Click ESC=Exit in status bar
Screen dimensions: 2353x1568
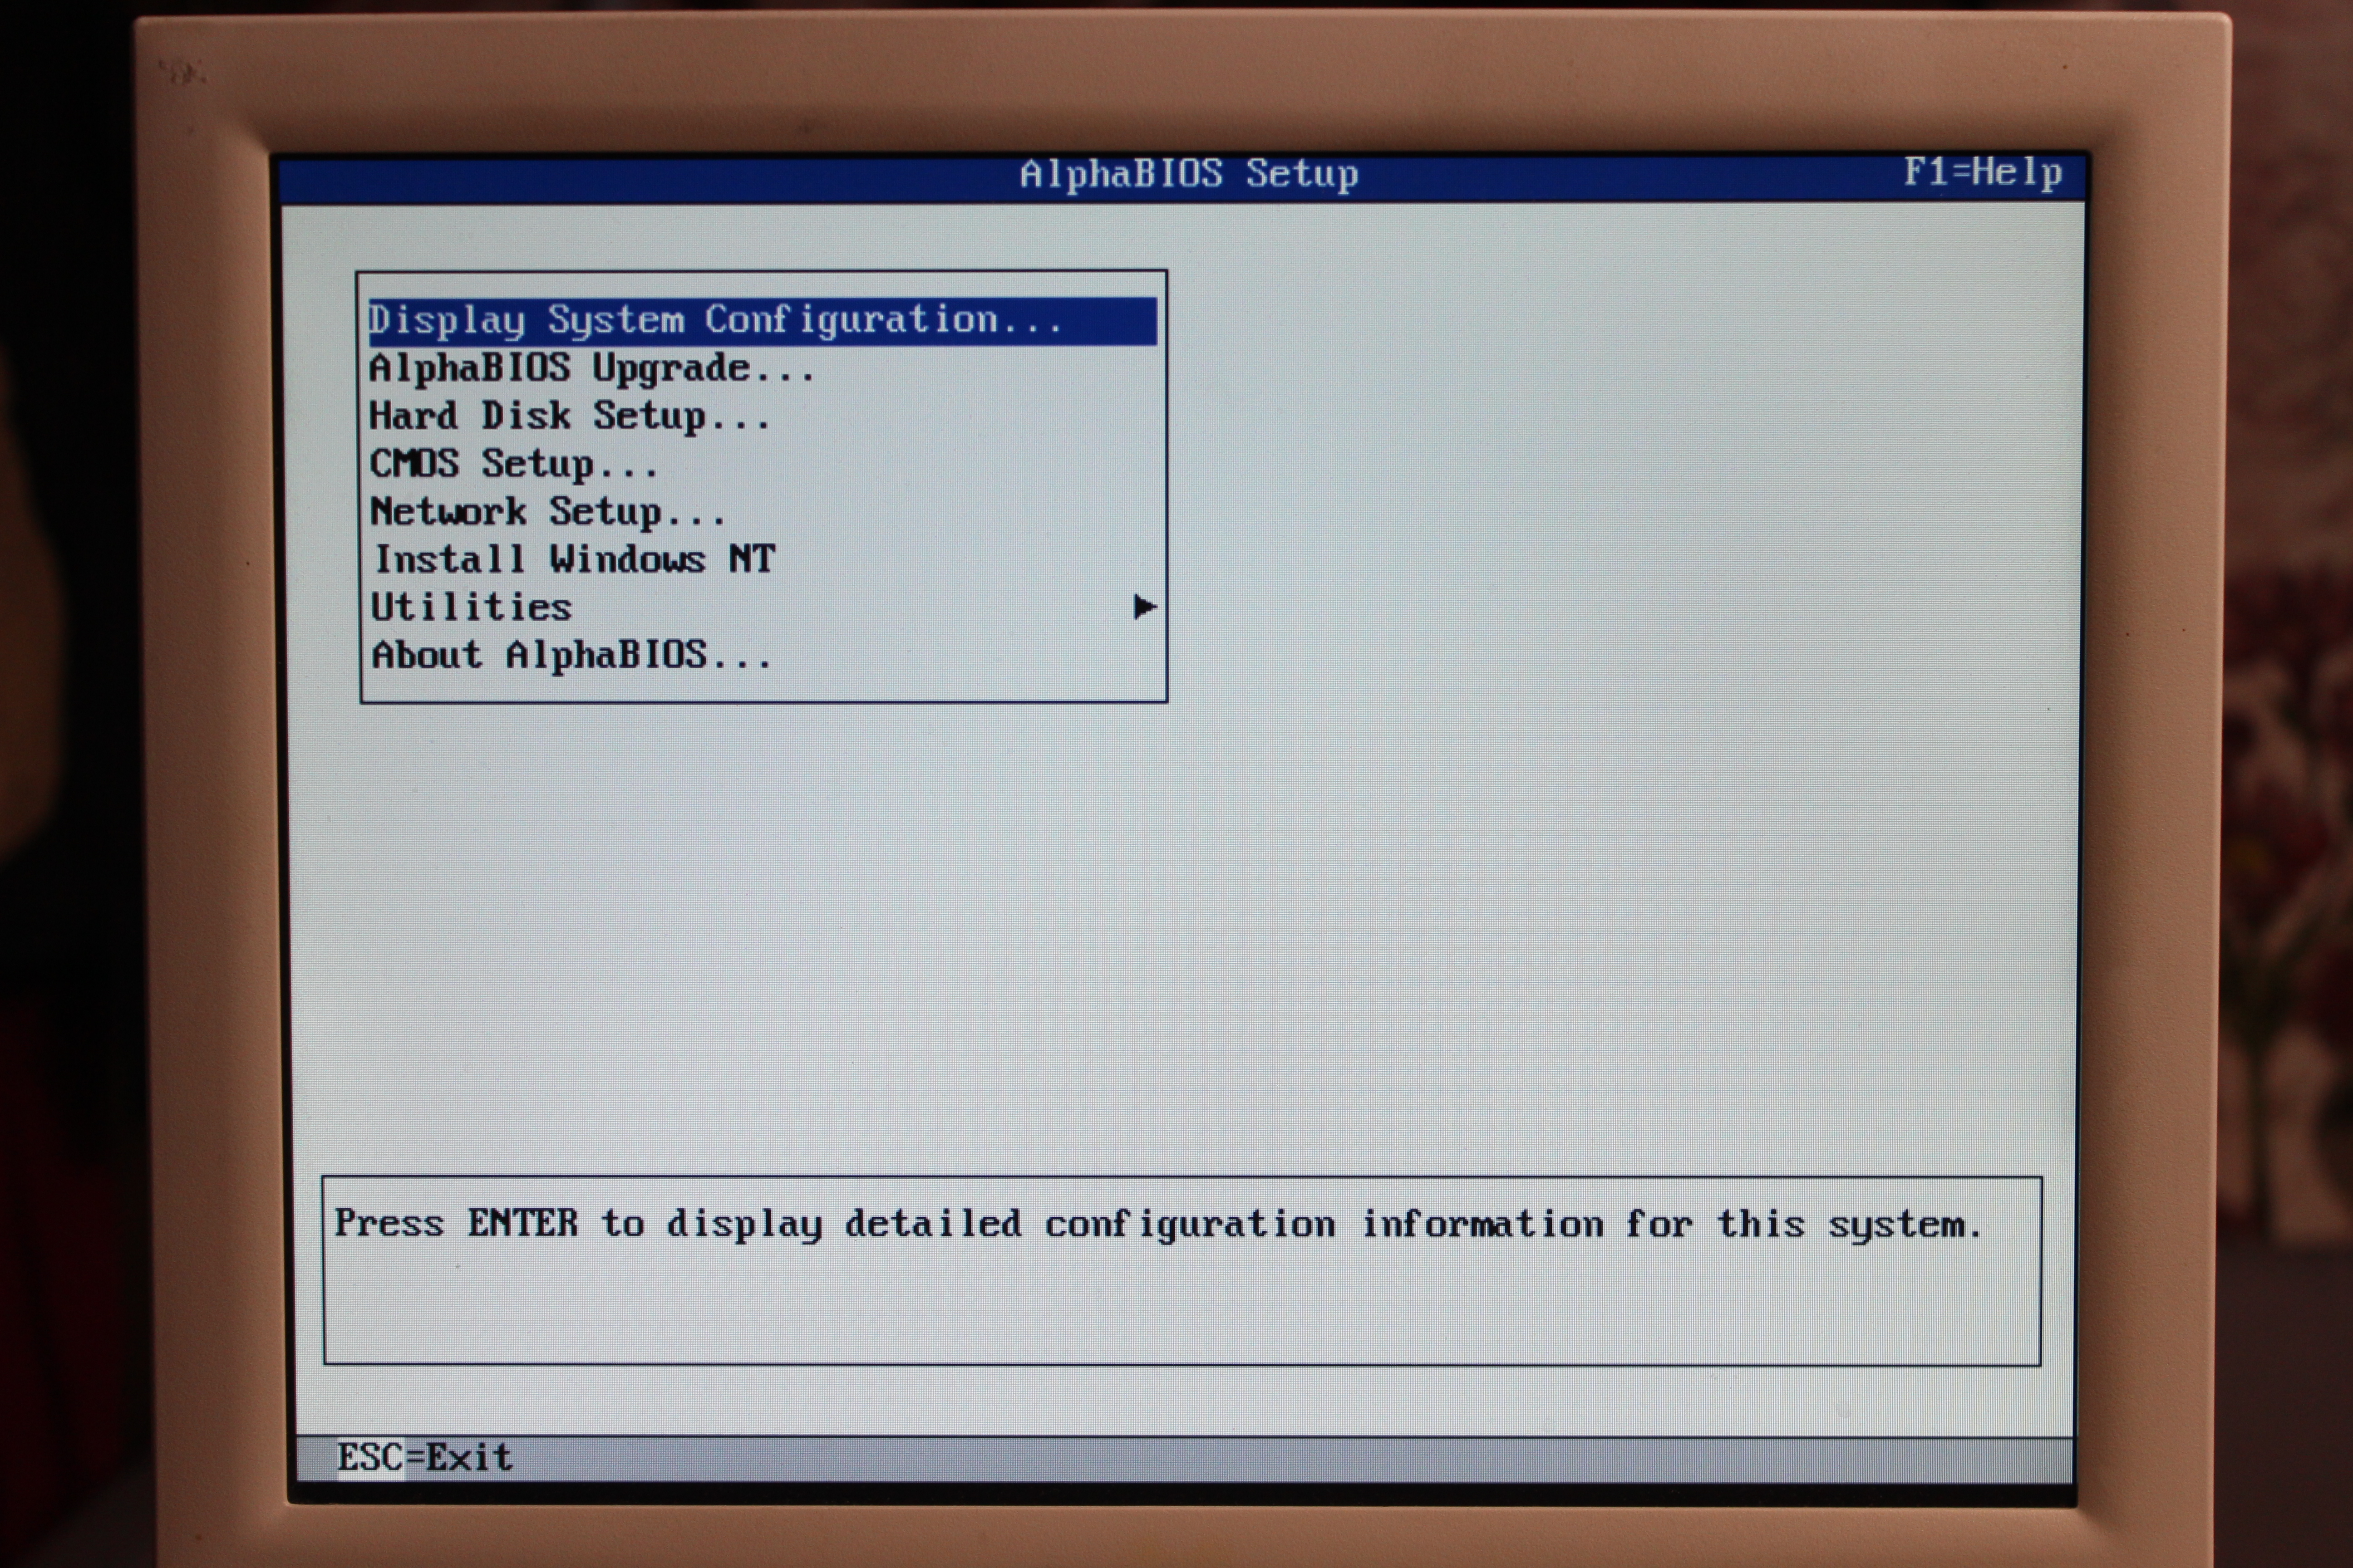pyautogui.click(x=424, y=1457)
